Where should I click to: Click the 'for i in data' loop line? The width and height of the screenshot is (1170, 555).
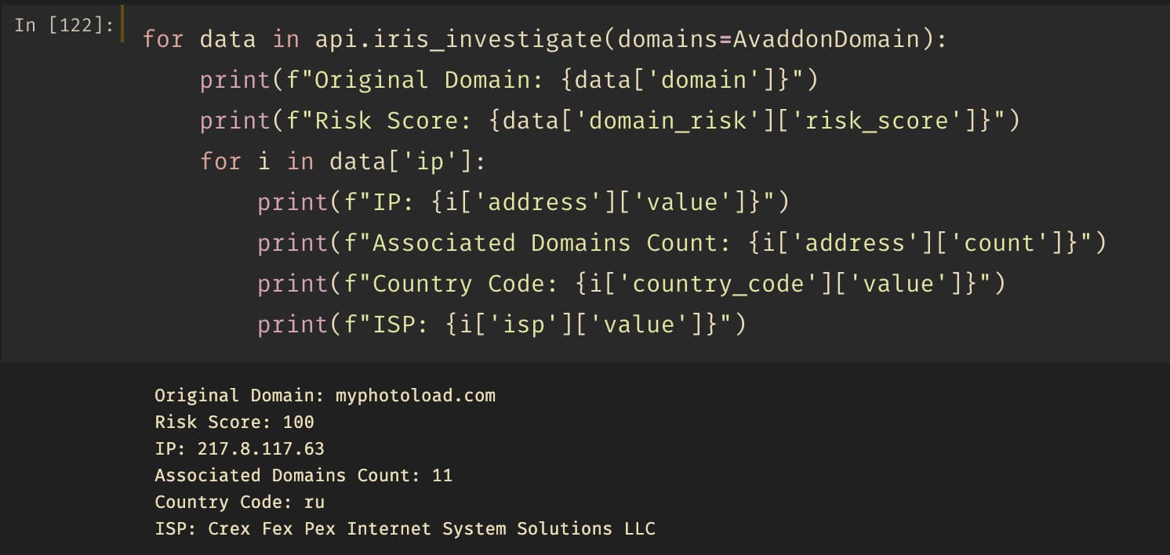(x=343, y=161)
